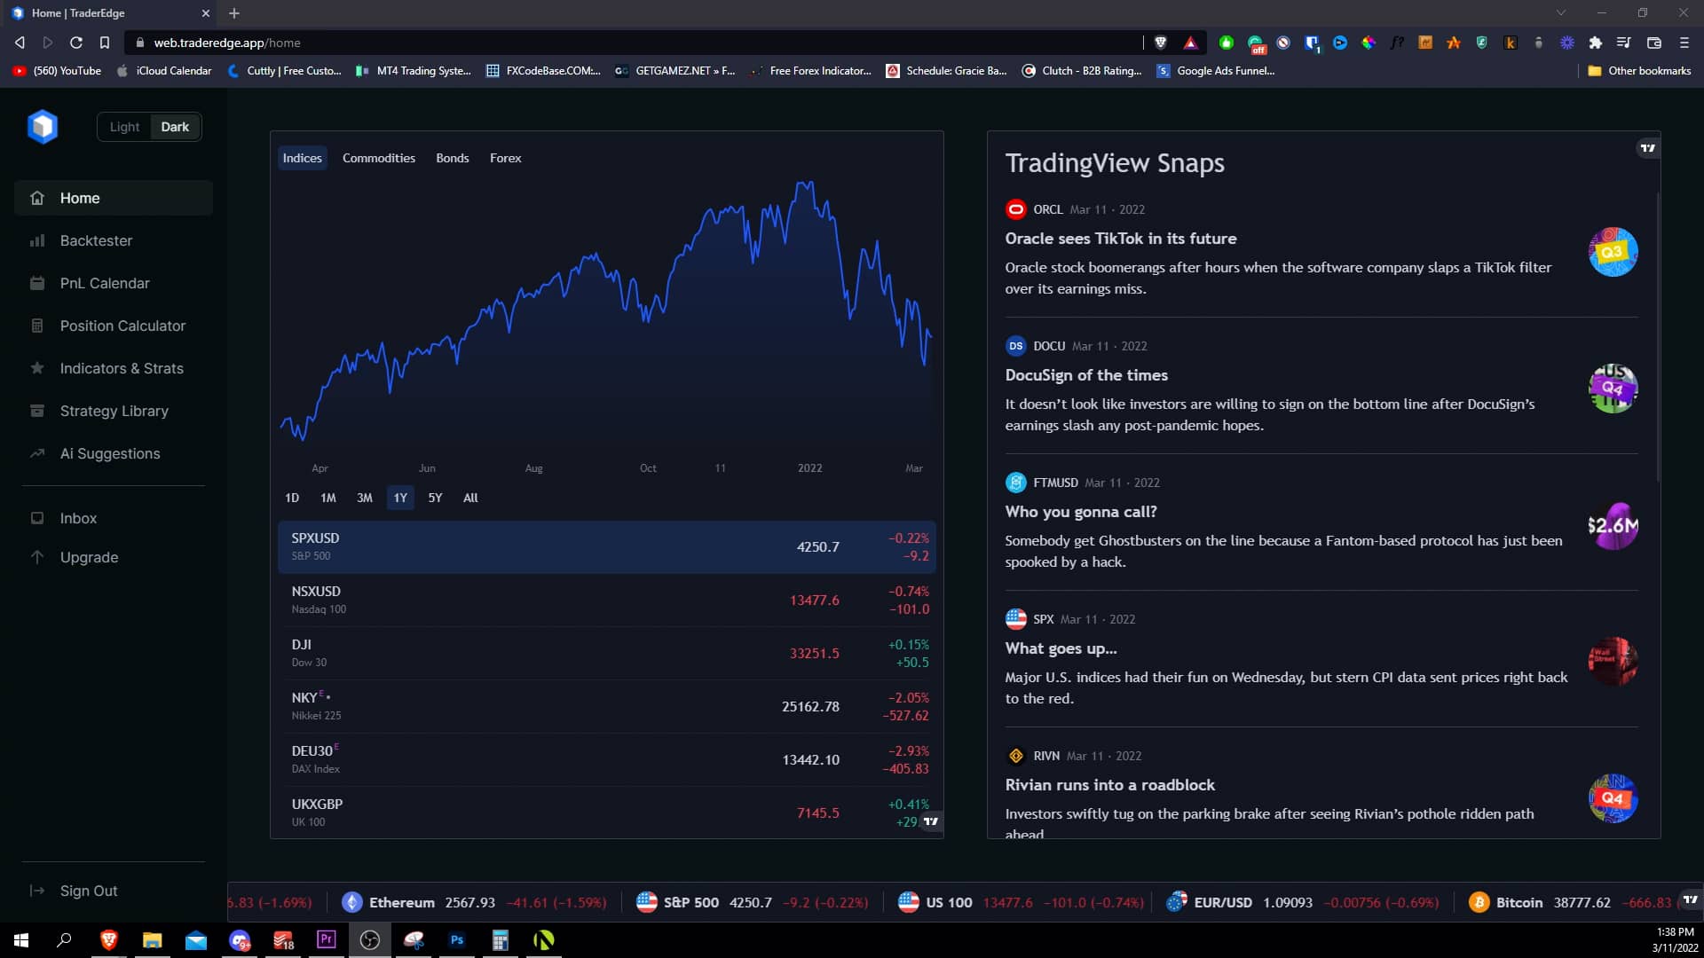Image resolution: width=1704 pixels, height=958 pixels.
Task: Expand the Other bookmarks folder
Action: click(x=1638, y=71)
